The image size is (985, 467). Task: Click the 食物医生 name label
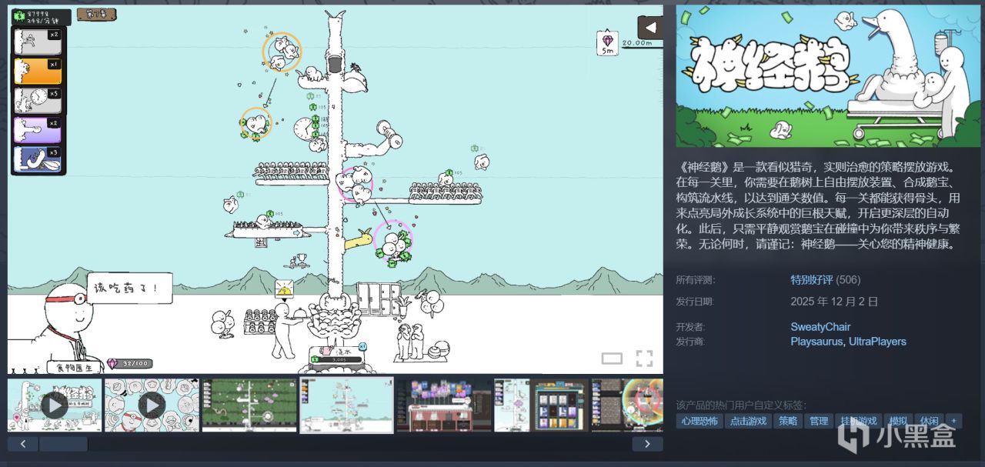(x=75, y=367)
